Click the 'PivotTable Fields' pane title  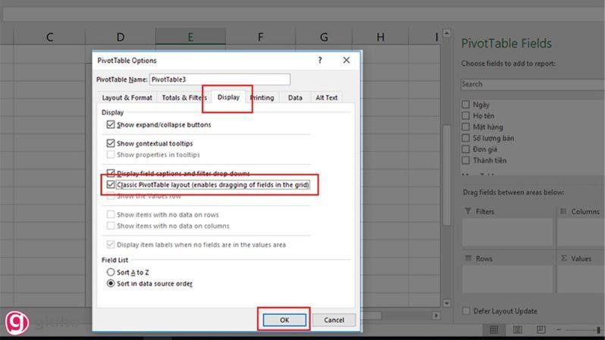coord(506,43)
